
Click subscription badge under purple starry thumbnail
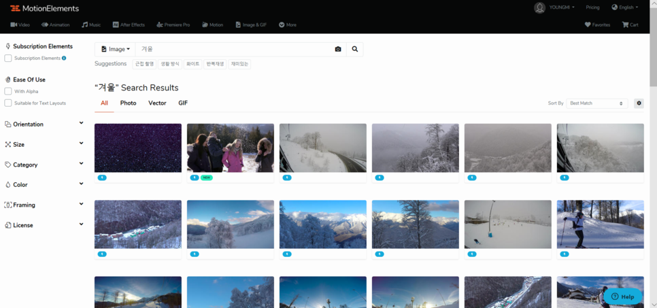click(102, 177)
